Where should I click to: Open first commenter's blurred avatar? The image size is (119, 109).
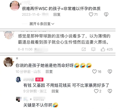[x=15, y=6]
